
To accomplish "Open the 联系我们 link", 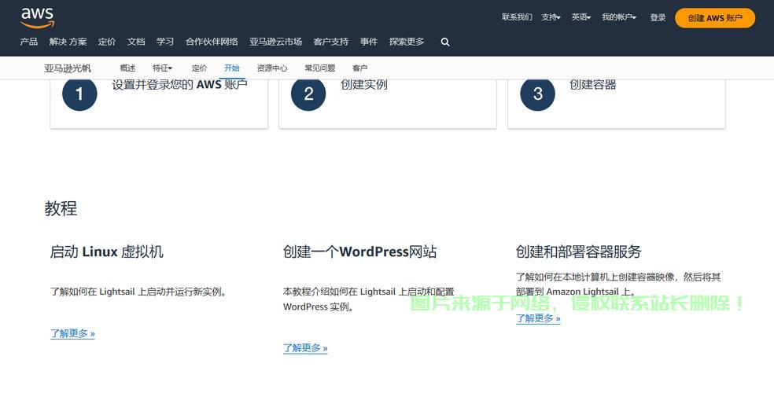I will [517, 17].
